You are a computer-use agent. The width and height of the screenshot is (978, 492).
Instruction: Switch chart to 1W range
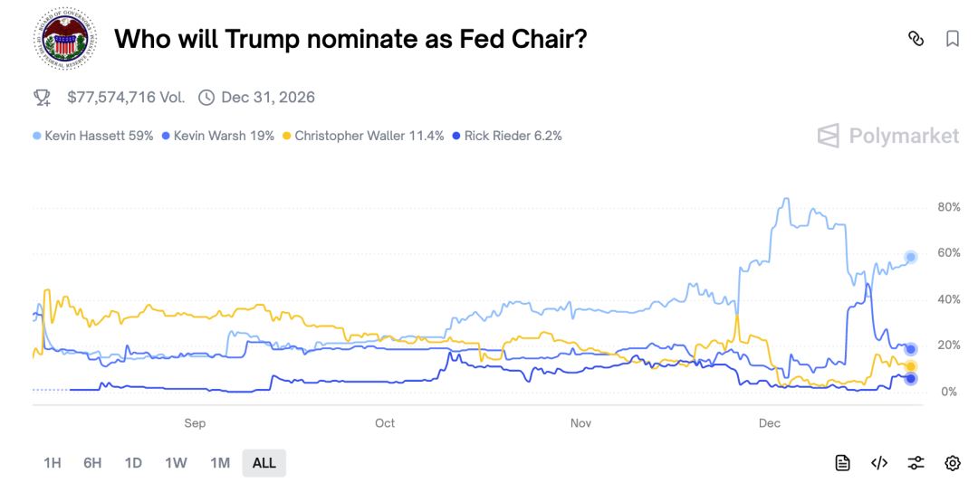point(176,463)
